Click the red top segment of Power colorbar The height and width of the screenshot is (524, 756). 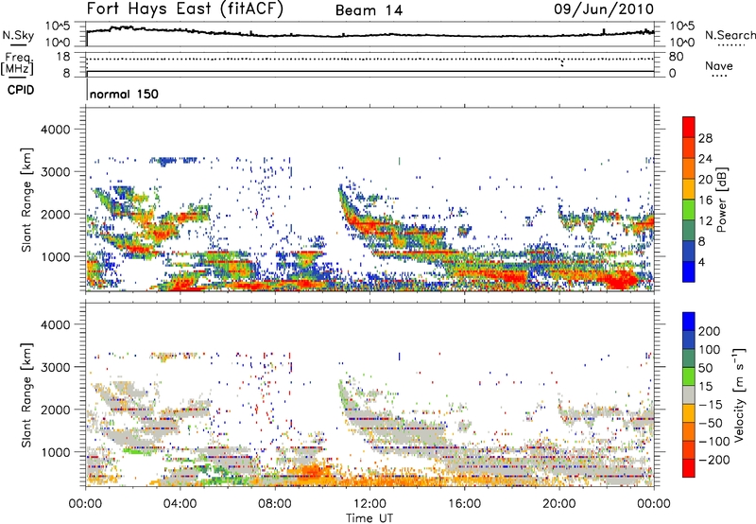tap(689, 127)
